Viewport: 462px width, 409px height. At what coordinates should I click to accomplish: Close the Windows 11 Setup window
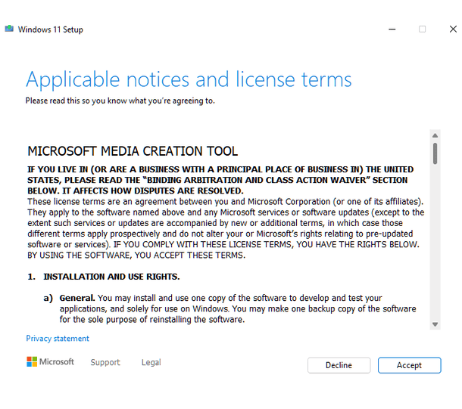click(x=453, y=29)
